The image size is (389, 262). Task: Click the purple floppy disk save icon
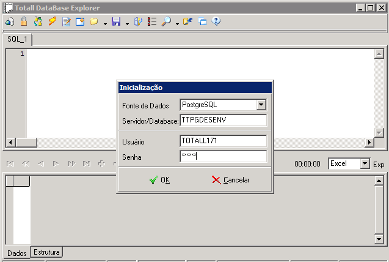coord(116,21)
